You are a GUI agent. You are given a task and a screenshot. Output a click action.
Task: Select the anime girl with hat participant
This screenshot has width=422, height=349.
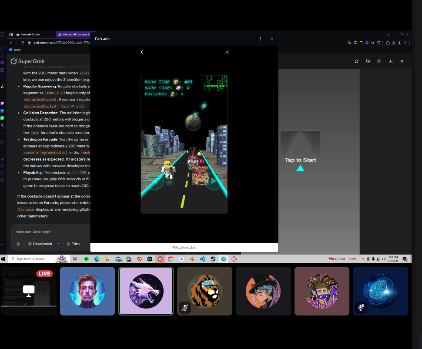[264, 291]
